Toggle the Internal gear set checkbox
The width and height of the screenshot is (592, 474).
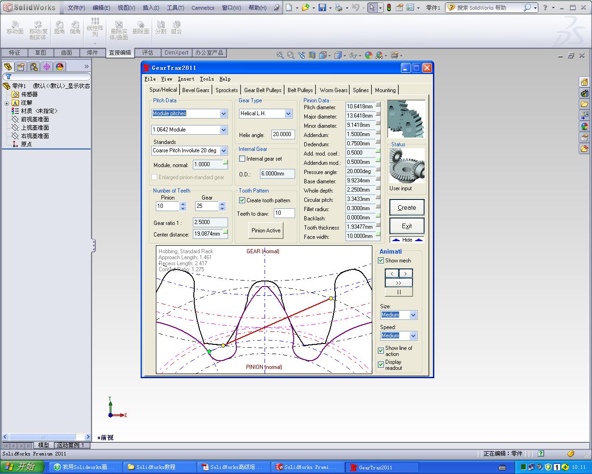pyautogui.click(x=242, y=159)
